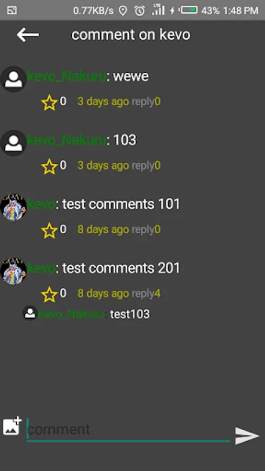265x471 pixels.
Task: Open kevo_Nakuru avatar beside "103"
Action: point(13,143)
